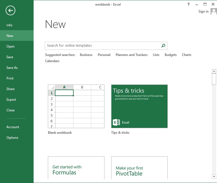Focus the Search for online templates field

(102, 46)
